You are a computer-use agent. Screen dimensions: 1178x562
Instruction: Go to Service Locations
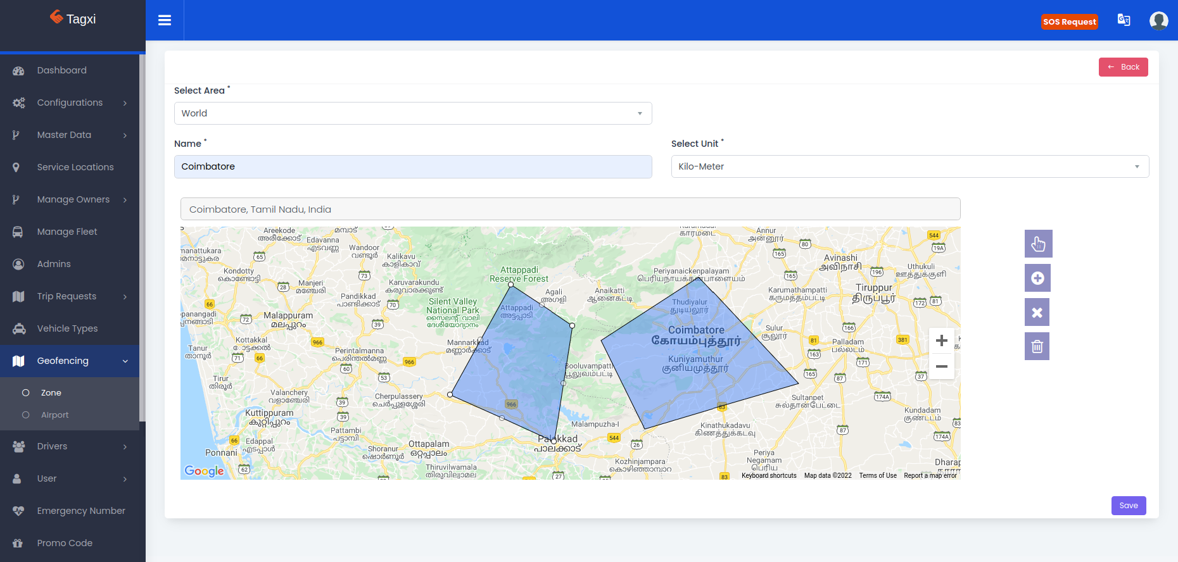point(75,167)
